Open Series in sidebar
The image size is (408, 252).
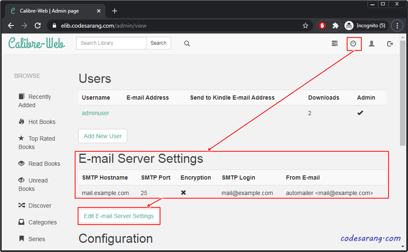[32, 239]
